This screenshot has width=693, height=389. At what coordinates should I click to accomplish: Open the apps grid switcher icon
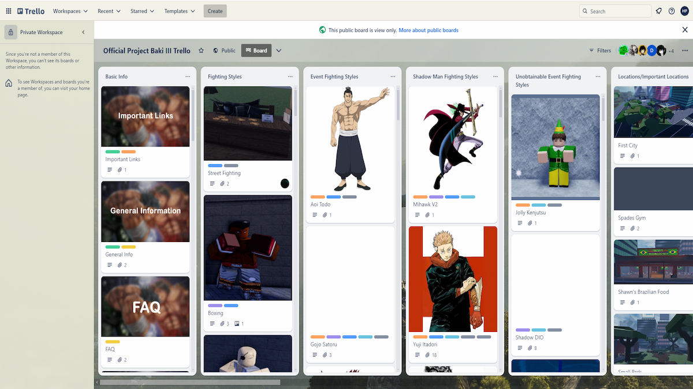(x=9, y=11)
